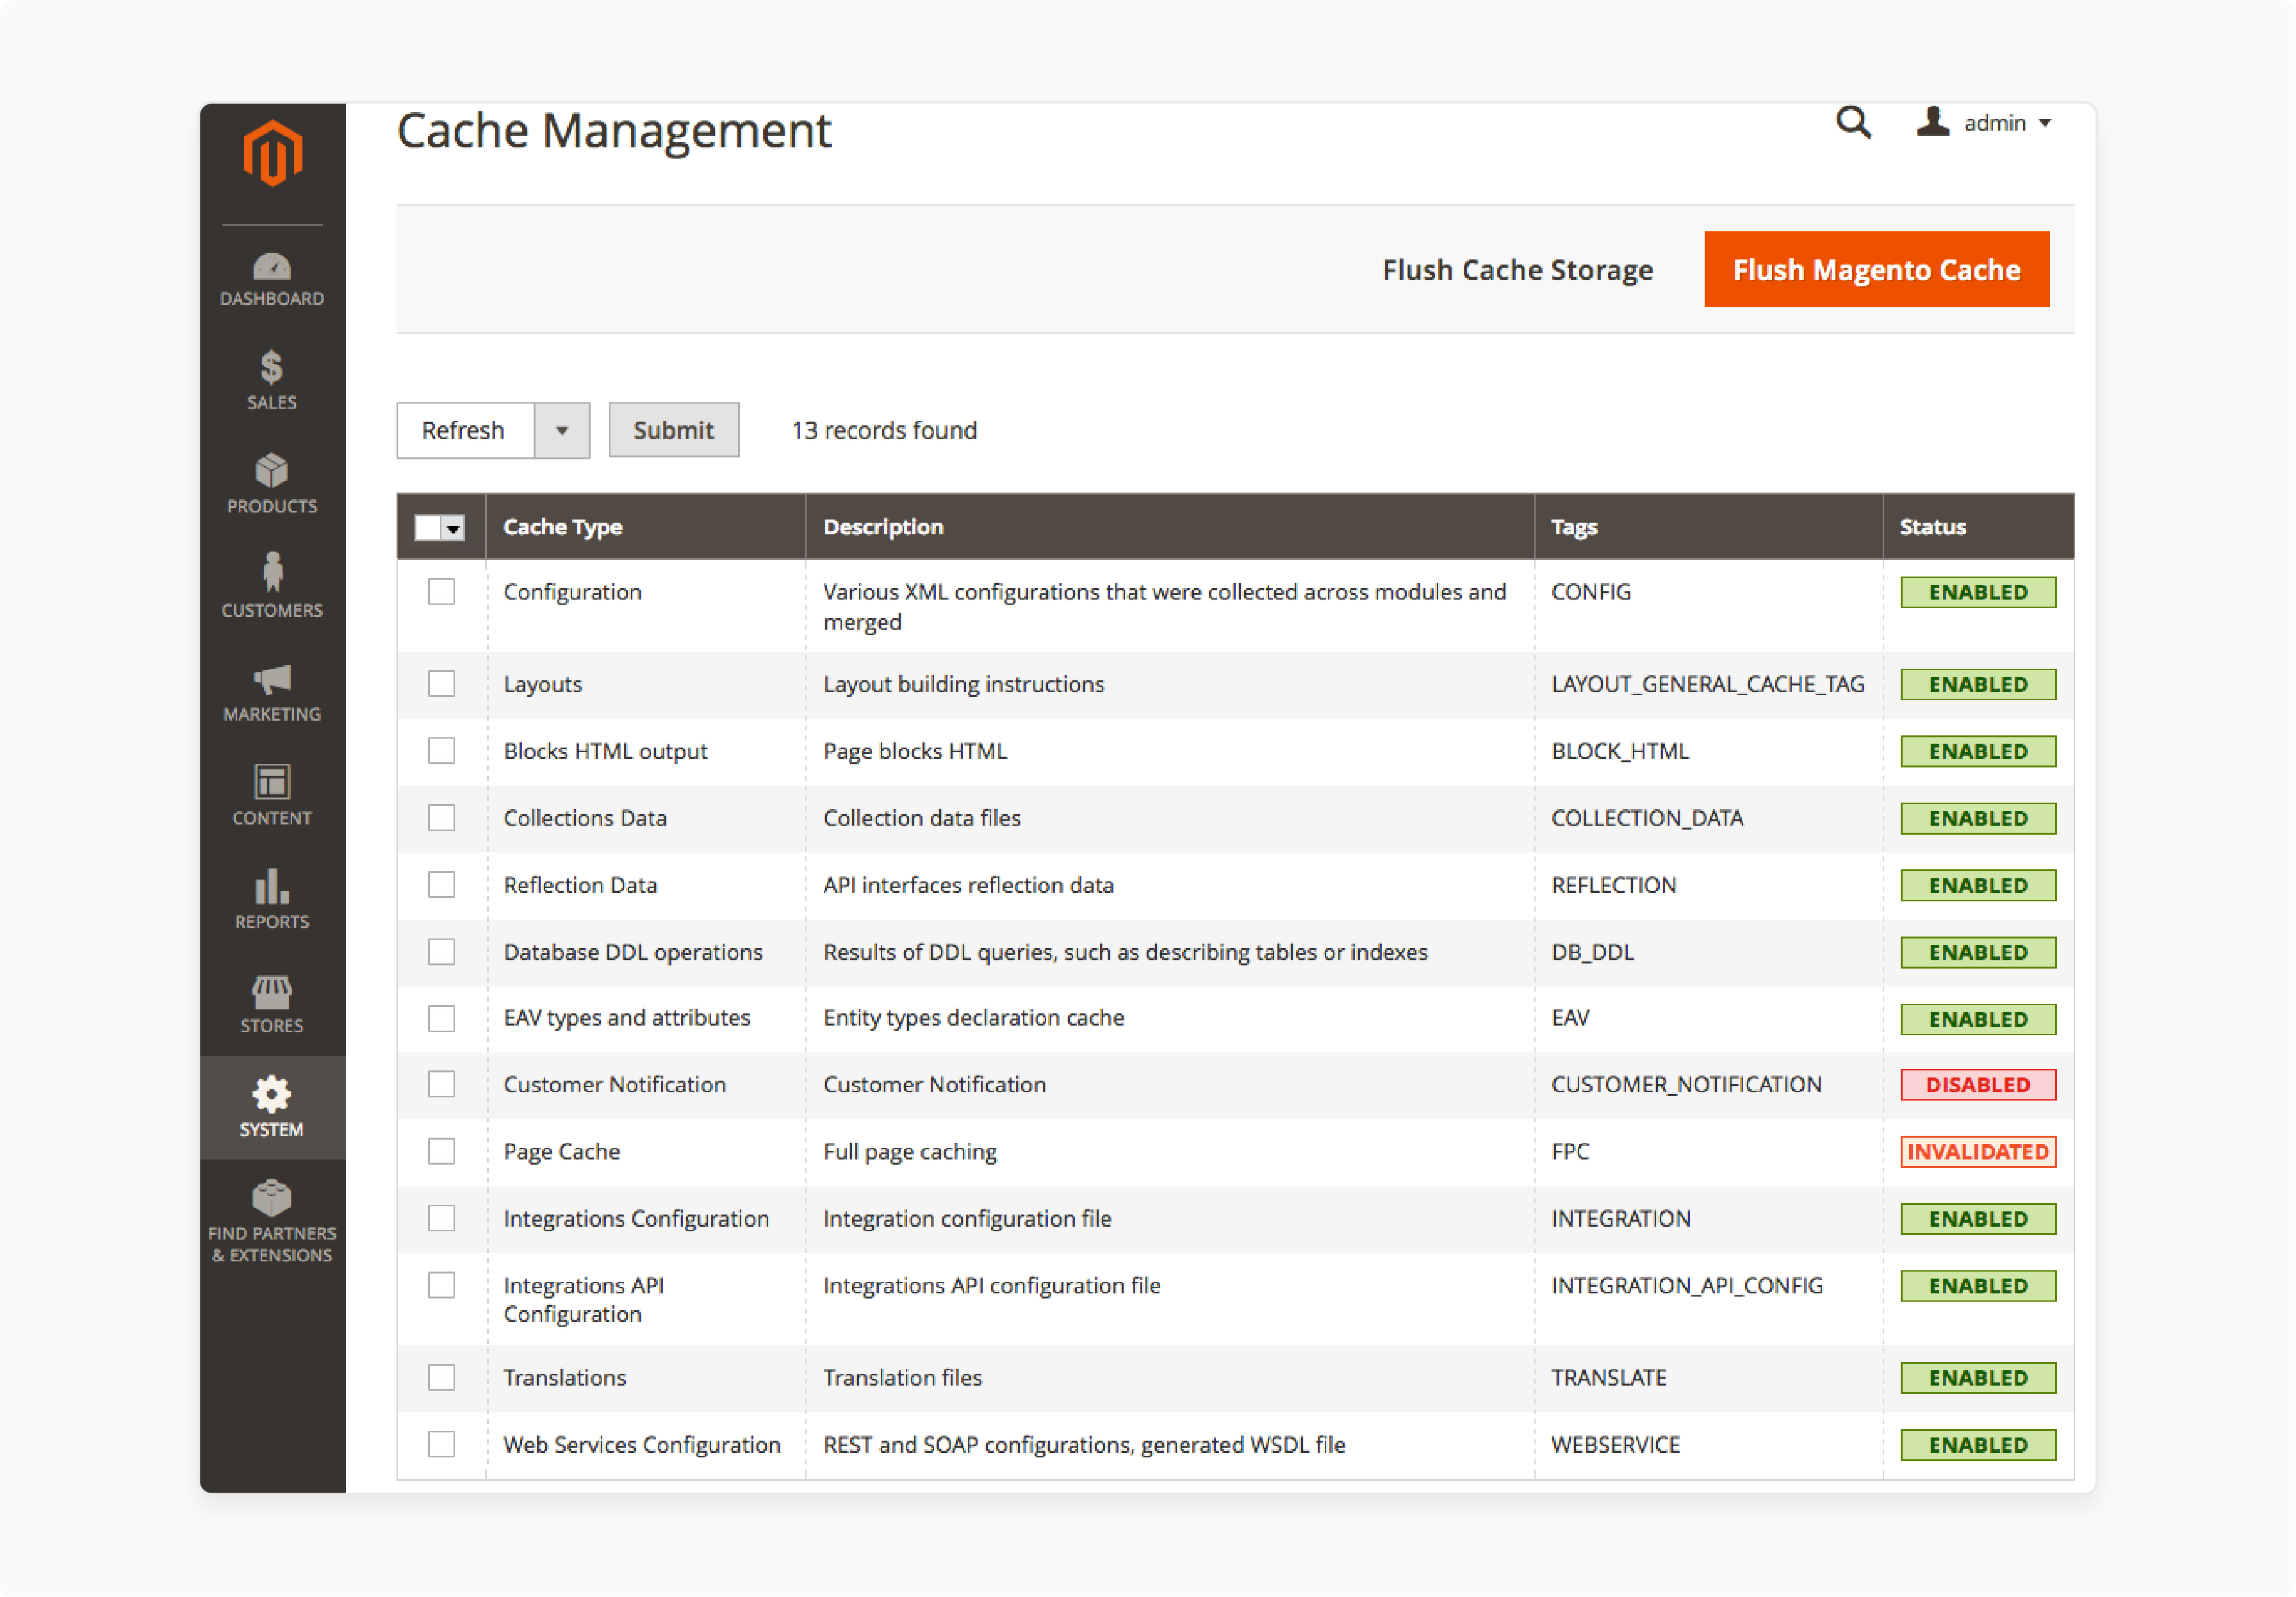Tick the Customer Notification checkbox
2296x1597 pixels.
click(441, 1084)
